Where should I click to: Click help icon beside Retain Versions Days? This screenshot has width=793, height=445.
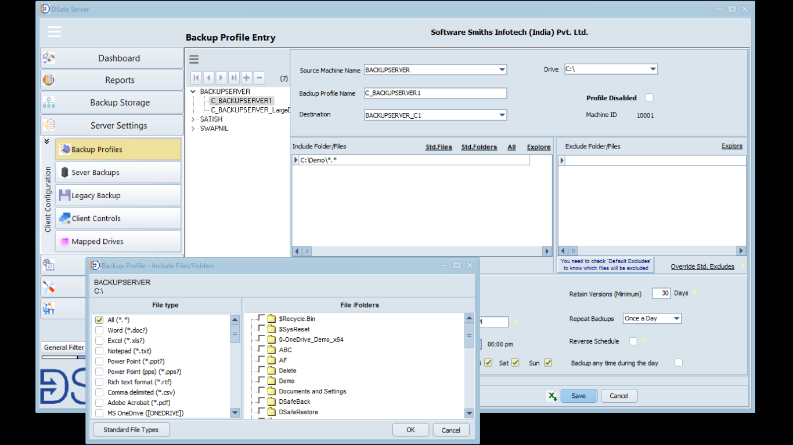pyautogui.click(x=694, y=293)
